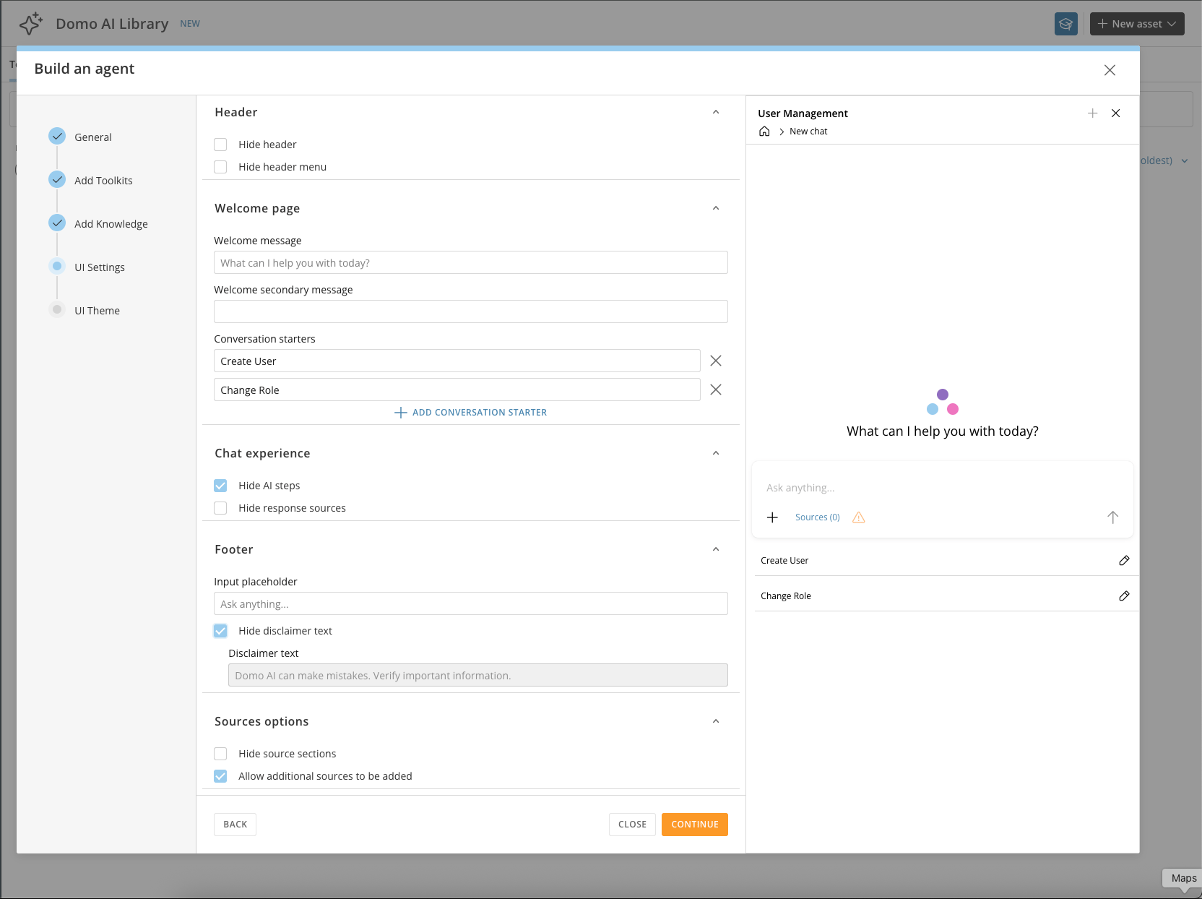Remove the Change Role conversation starter
This screenshot has width=1202, height=899.
coord(716,390)
